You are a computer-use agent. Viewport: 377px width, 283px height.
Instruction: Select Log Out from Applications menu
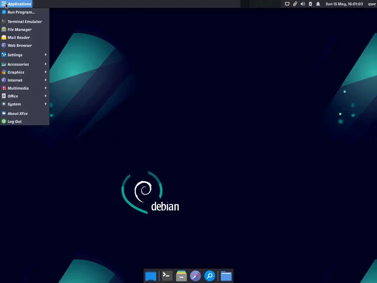click(x=25, y=121)
